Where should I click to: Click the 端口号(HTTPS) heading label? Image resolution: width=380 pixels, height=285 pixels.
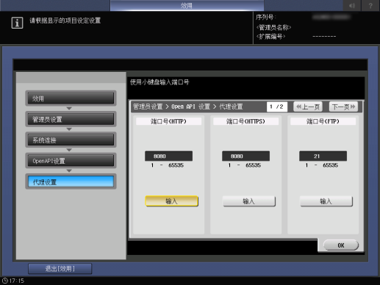pyautogui.click(x=245, y=121)
